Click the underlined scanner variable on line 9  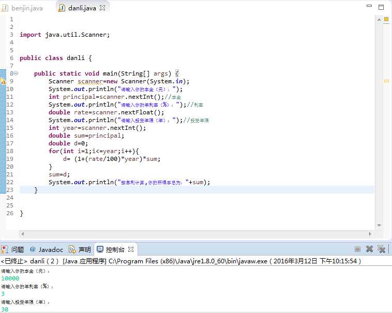[x=91, y=82]
